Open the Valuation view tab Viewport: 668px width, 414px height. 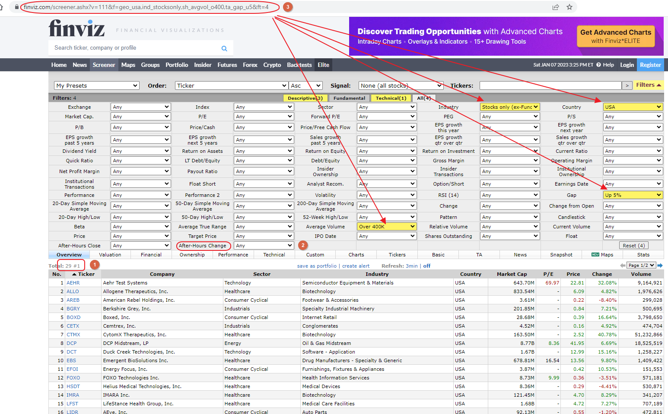tap(110, 255)
